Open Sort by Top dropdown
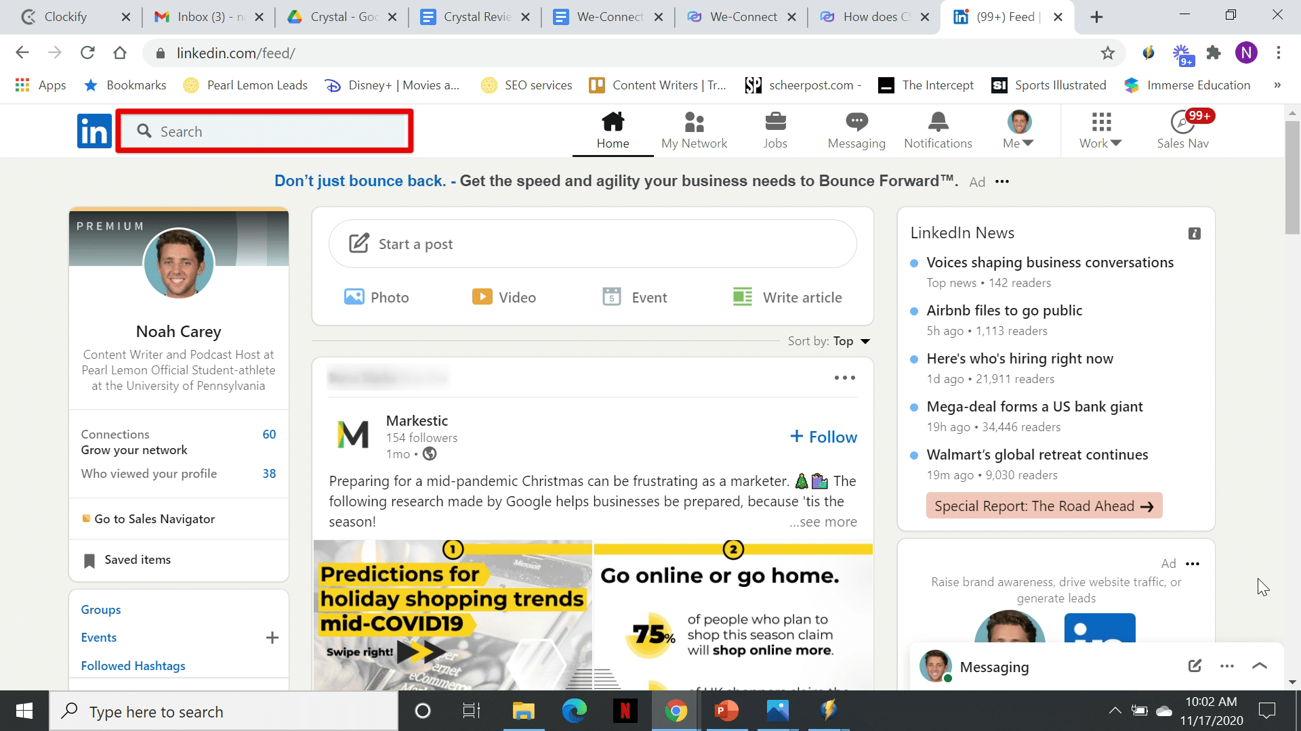Viewport: 1301px width, 731px height. click(x=851, y=341)
